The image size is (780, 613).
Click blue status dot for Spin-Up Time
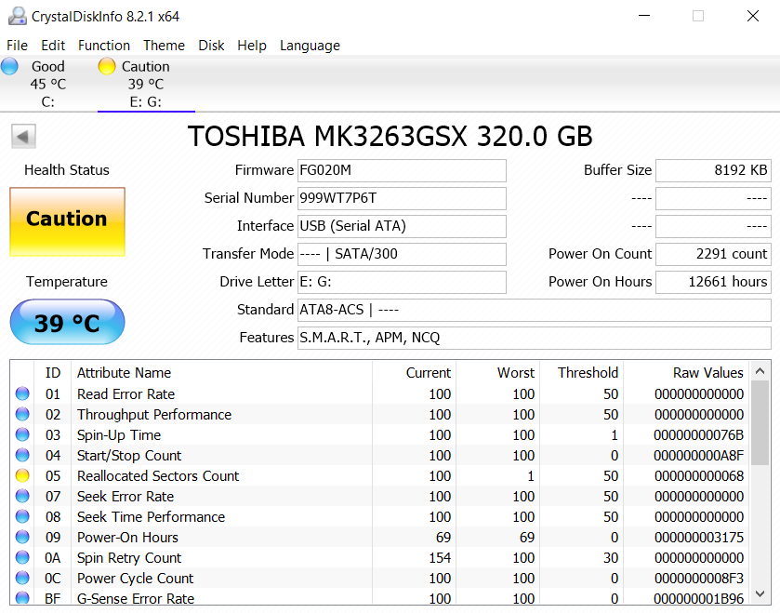22,434
